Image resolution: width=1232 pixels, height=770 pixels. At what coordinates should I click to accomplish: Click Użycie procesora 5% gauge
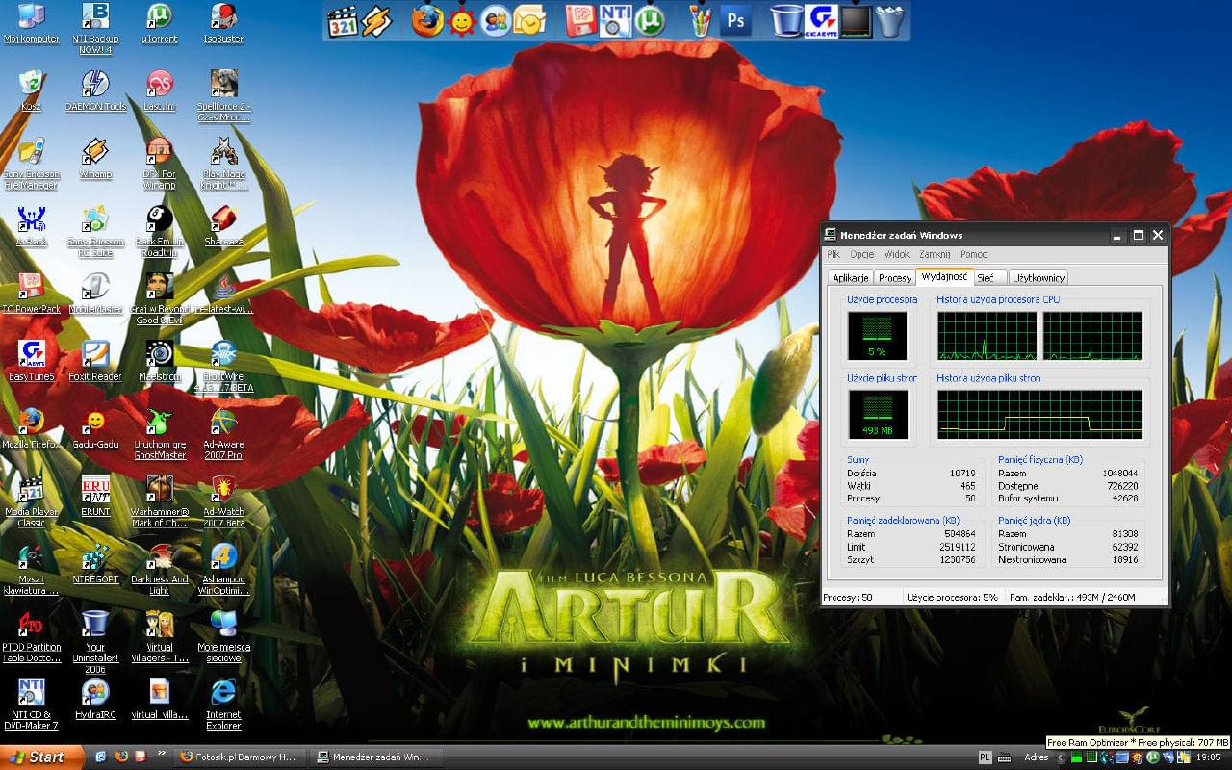[877, 336]
